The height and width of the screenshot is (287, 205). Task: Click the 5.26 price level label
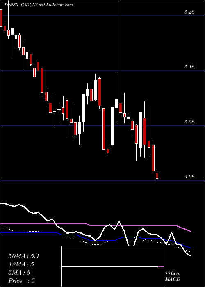click(189, 12)
